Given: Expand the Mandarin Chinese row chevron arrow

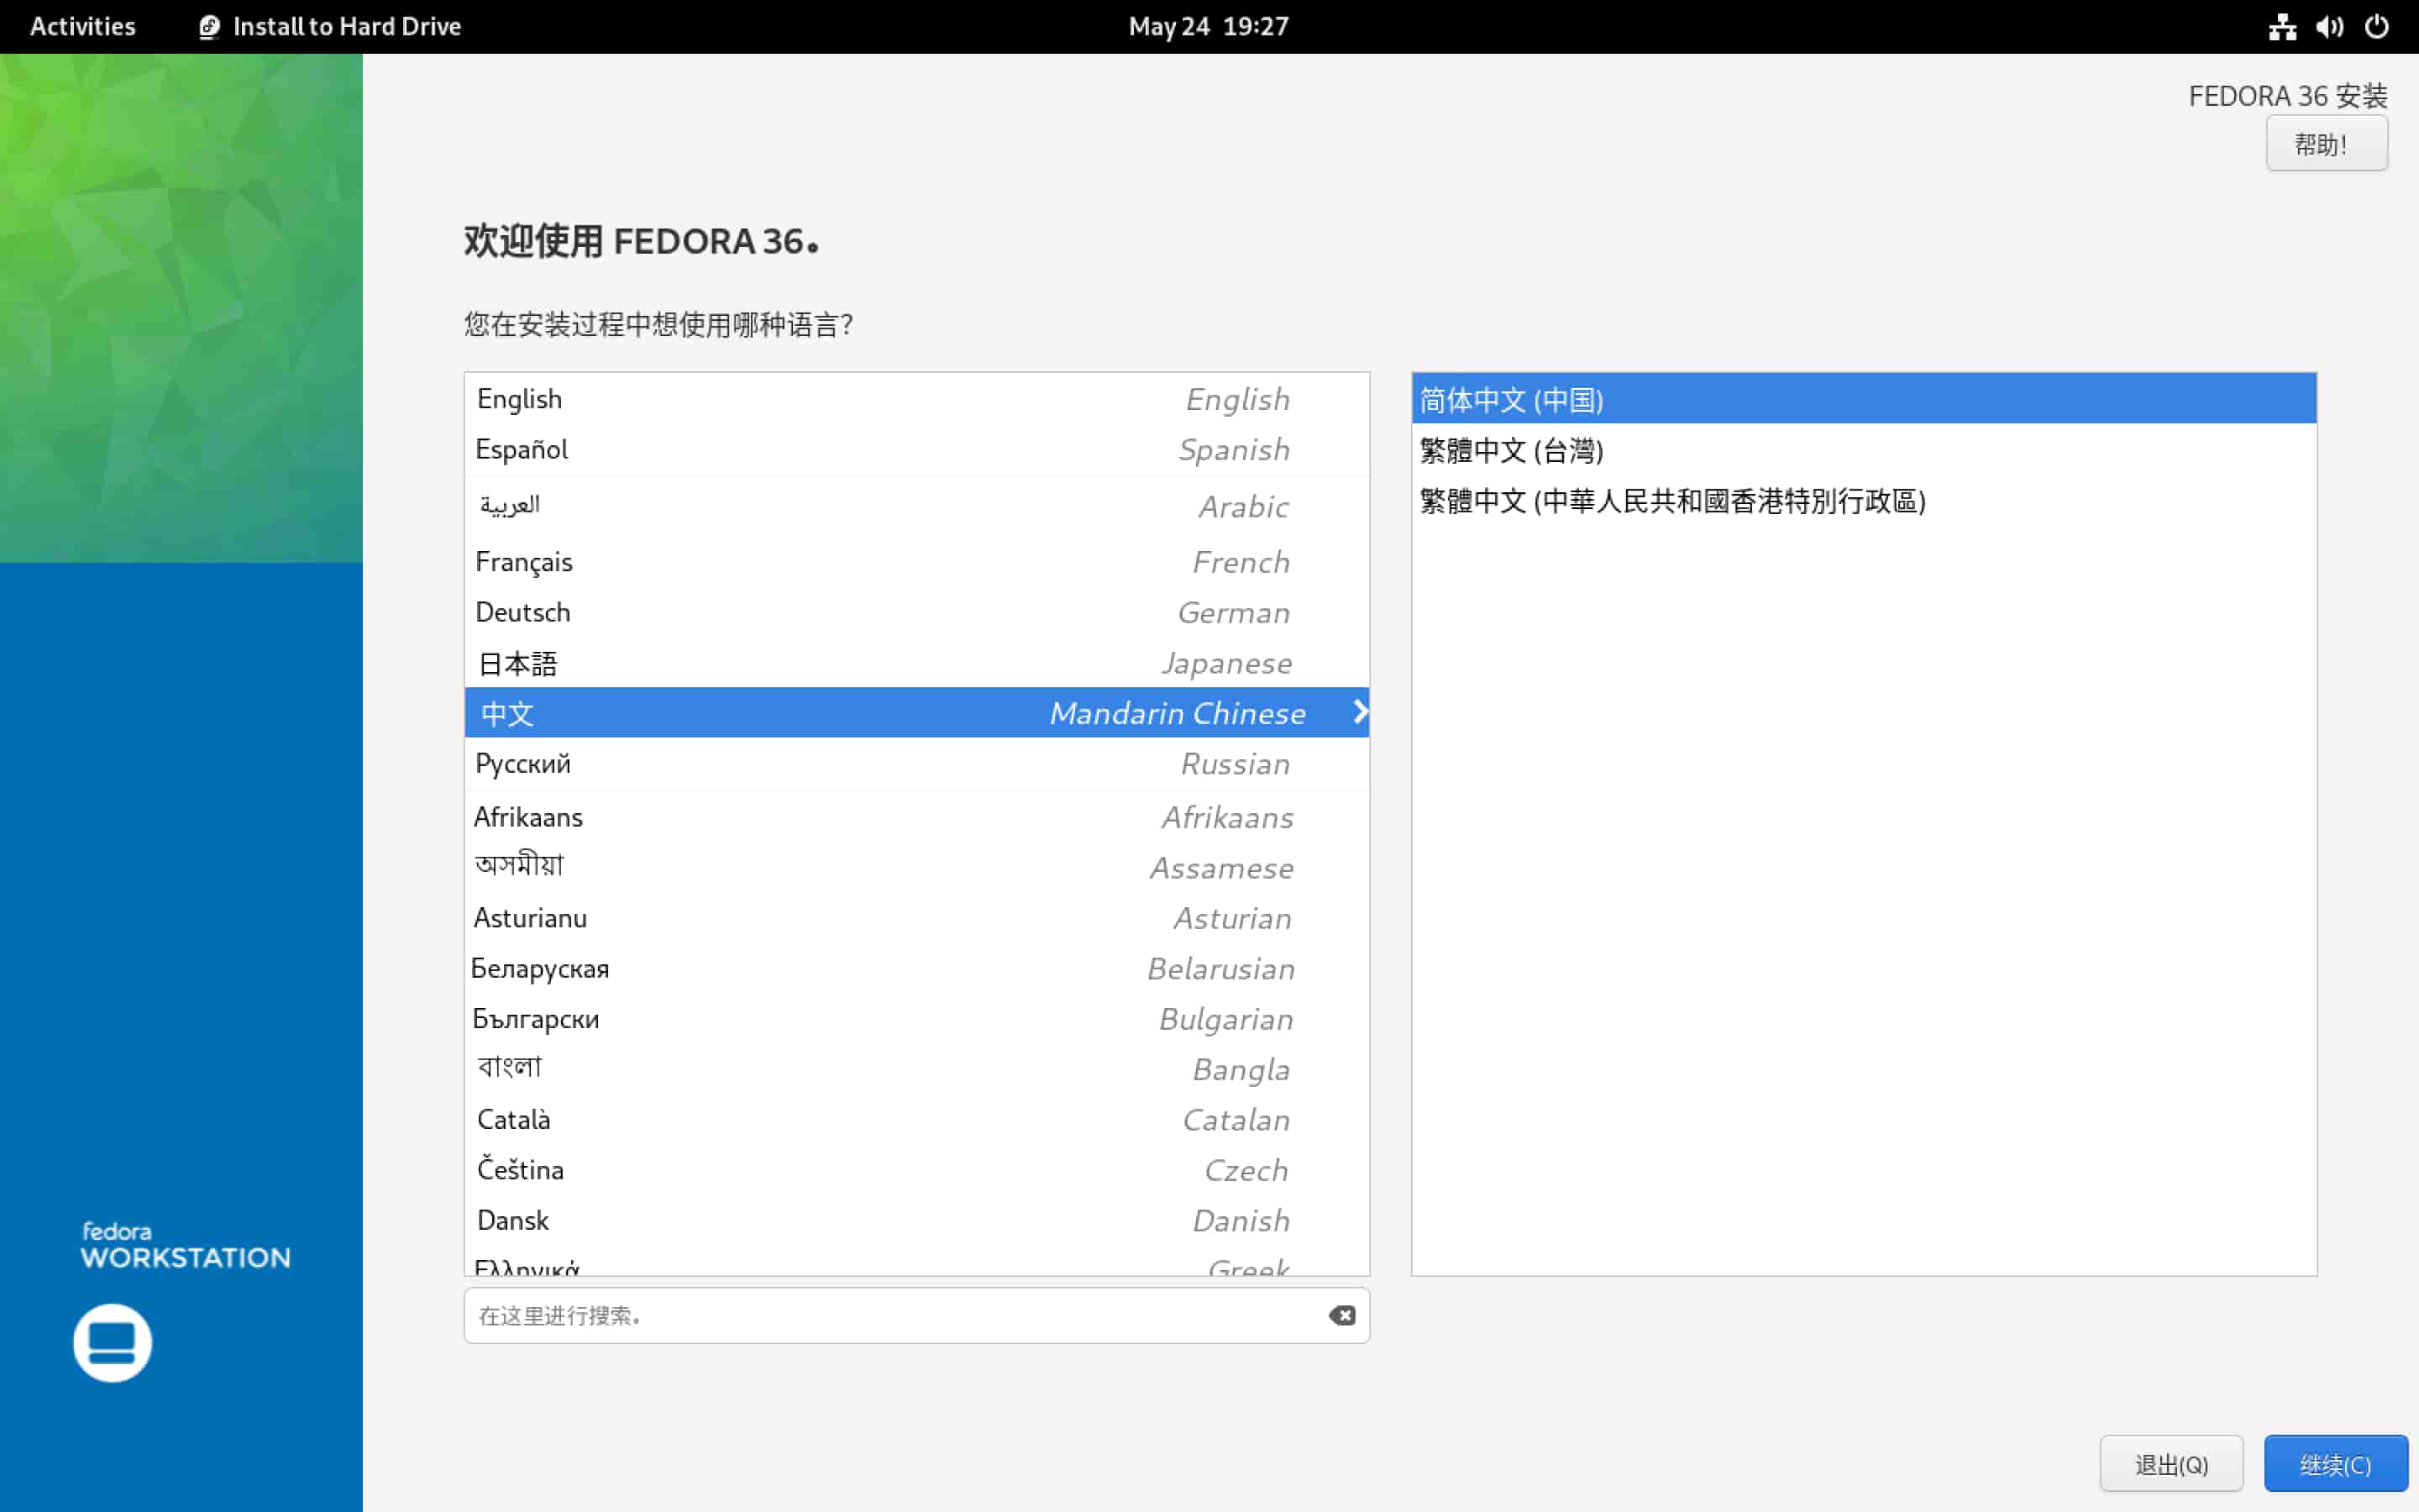Looking at the screenshot, I should tap(1360, 712).
